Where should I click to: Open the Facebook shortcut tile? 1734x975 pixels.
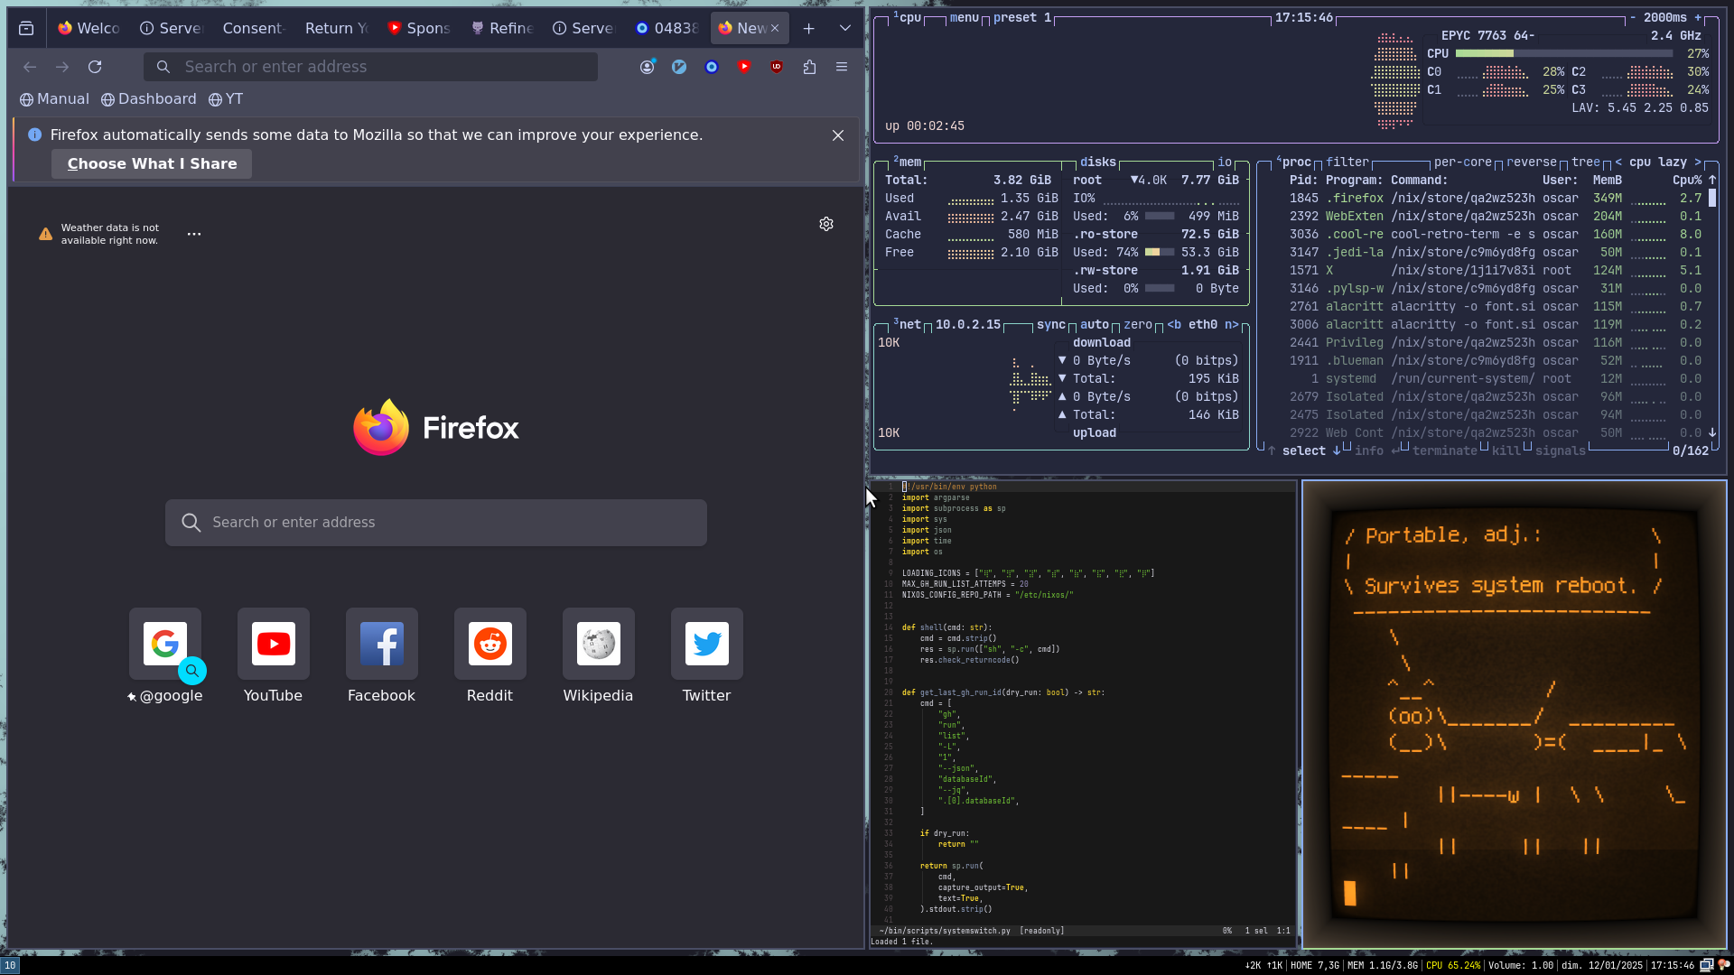pyautogui.click(x=382, y=656)
